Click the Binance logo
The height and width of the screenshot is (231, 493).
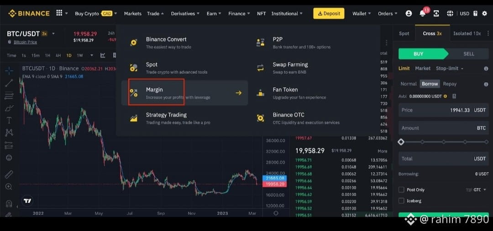click(x=29, y=14)
